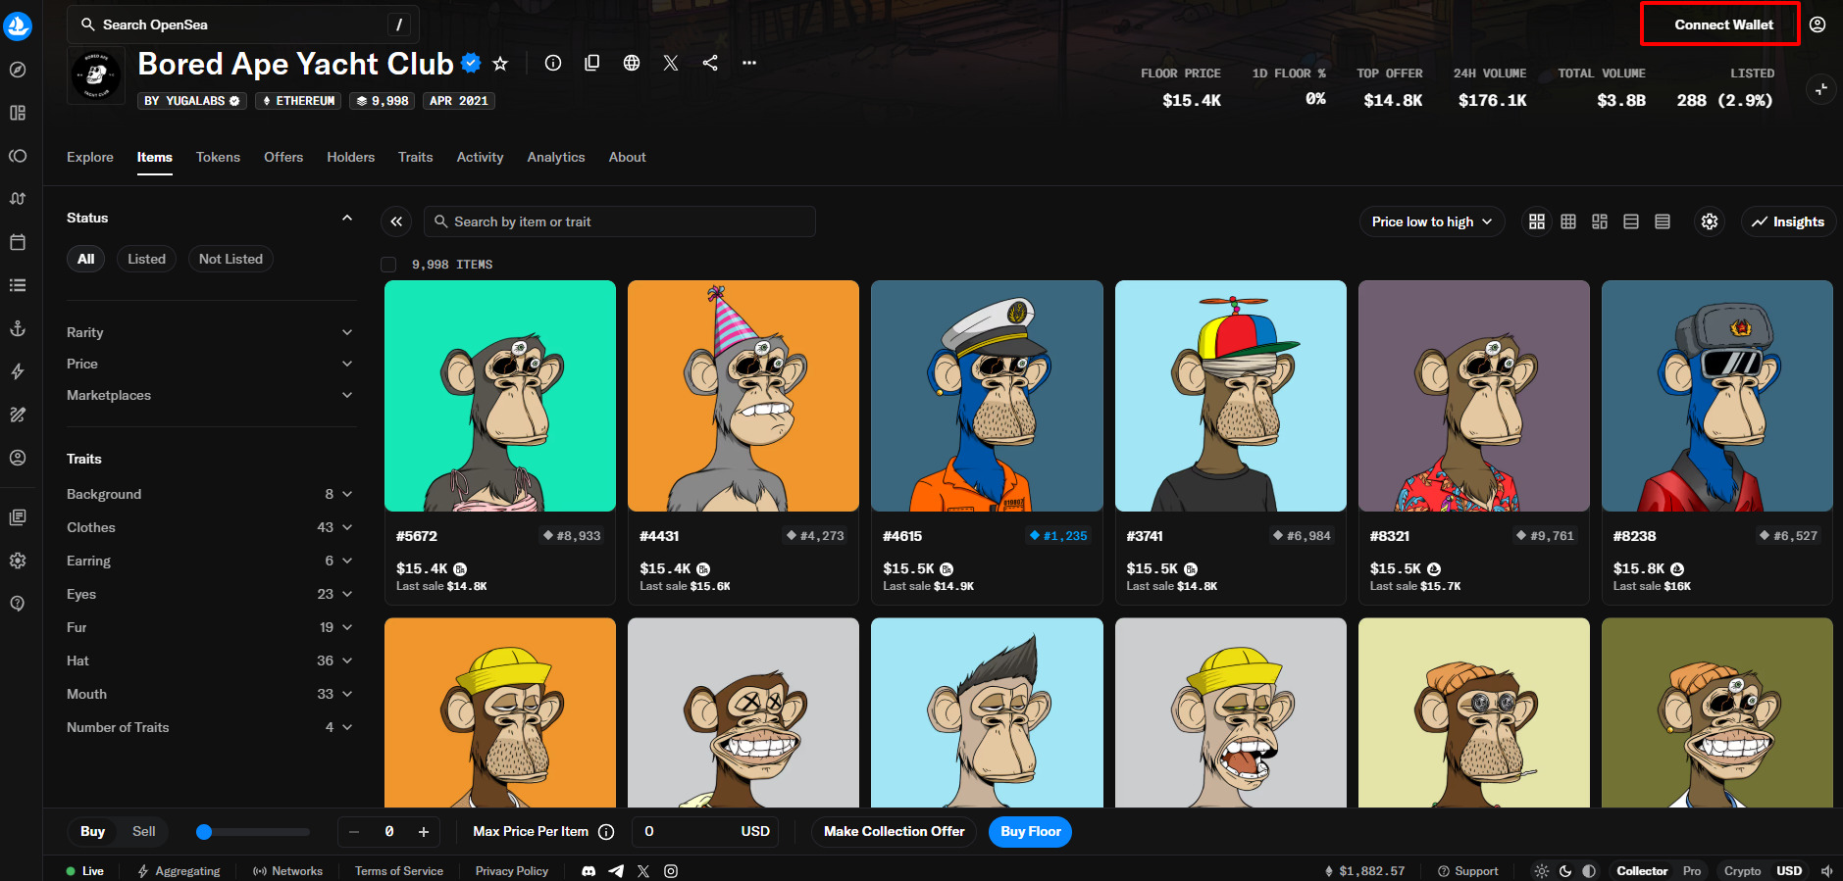Open the calendar icon in left sidebar

pyautogui.click(x=18, y=242)
